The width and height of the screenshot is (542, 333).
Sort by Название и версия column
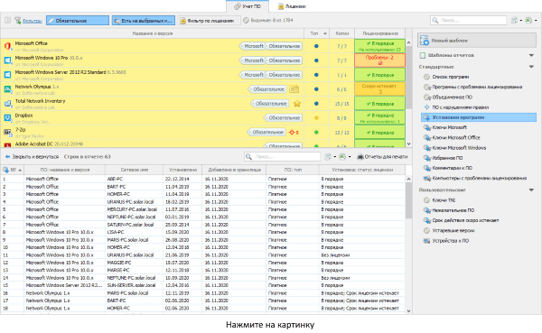pyautogui.click(x=153, y=33)
